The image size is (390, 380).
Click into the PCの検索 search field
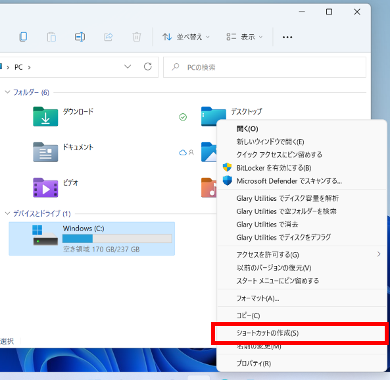tap(264, 67)
